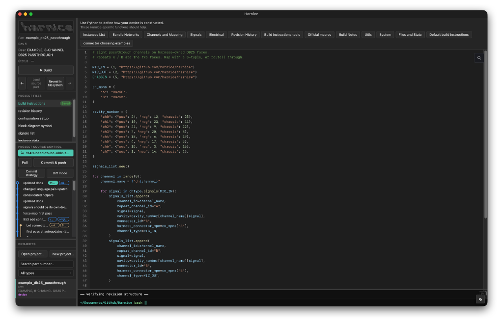
Task: Select commit 'first pass at autoupdates'
Action: tap(48, 232)
